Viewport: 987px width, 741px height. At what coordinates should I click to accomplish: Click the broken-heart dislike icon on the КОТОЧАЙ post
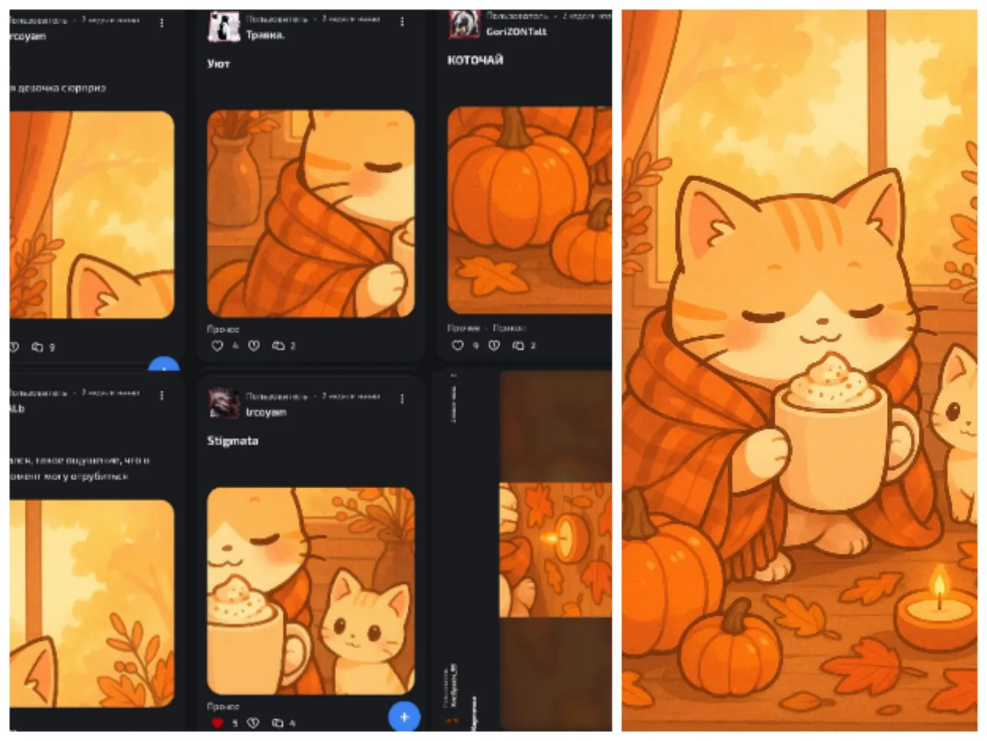click(x=495, y=345)
